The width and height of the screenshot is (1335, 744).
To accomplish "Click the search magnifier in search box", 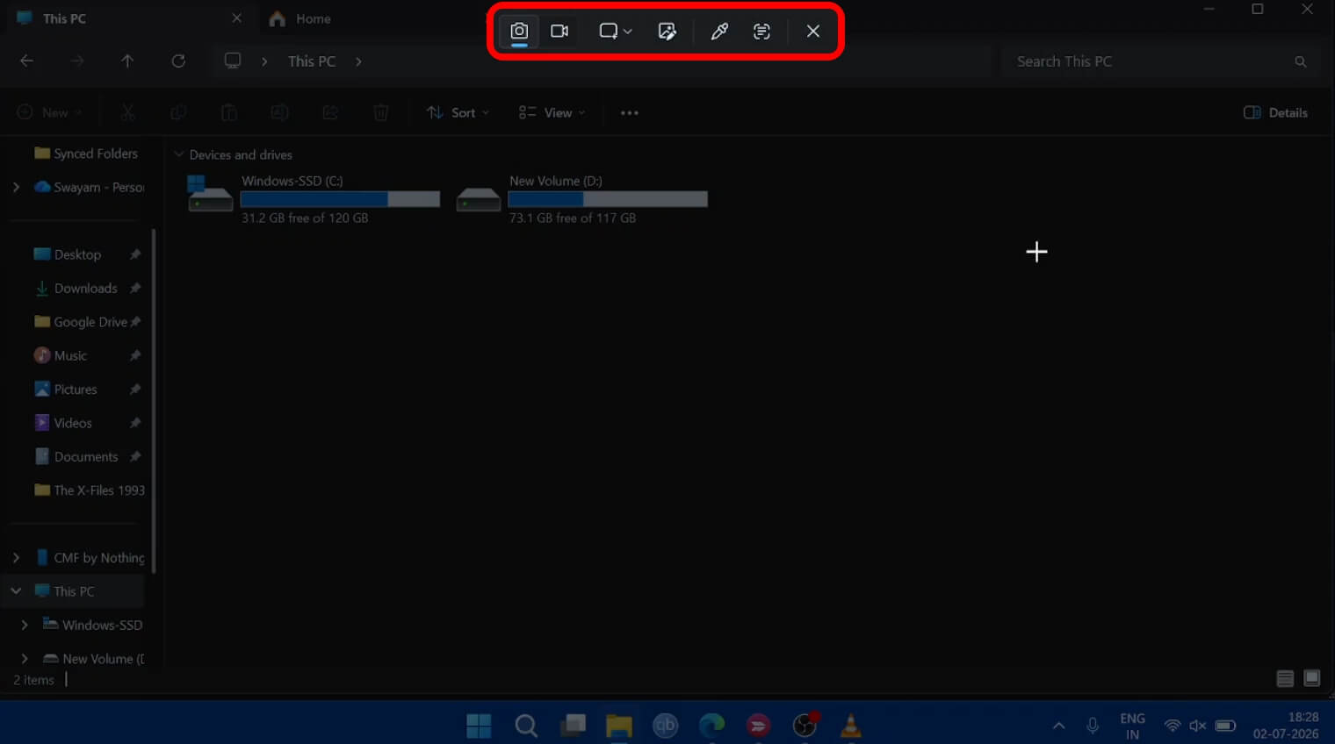I will click(1301, 61).
